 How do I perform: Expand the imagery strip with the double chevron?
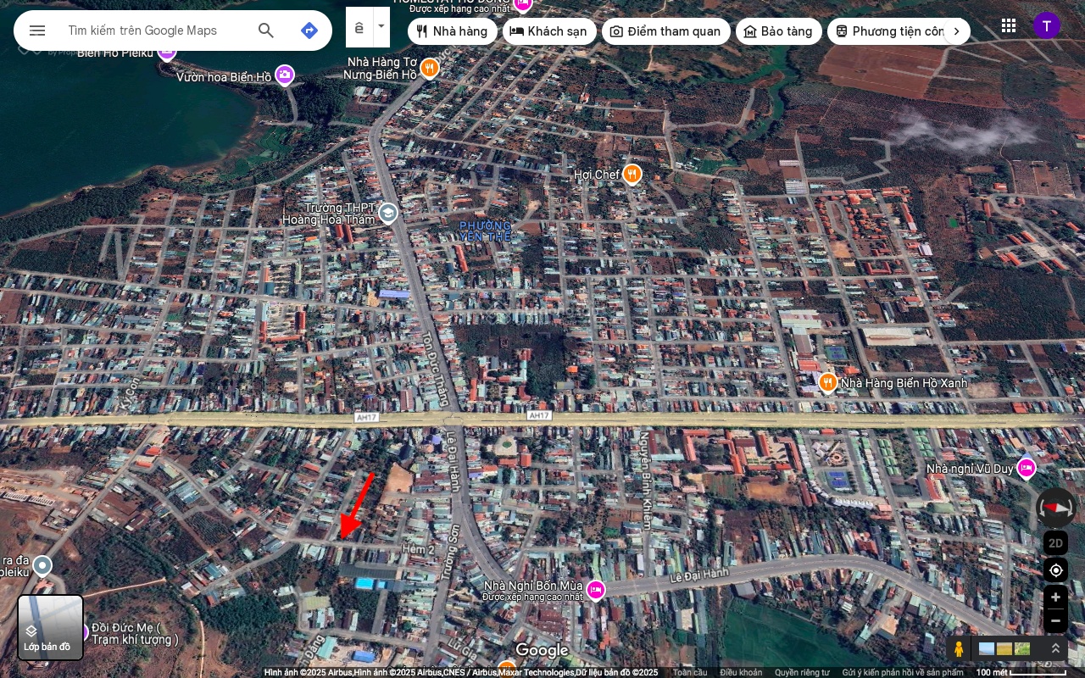click(1055, 648)
